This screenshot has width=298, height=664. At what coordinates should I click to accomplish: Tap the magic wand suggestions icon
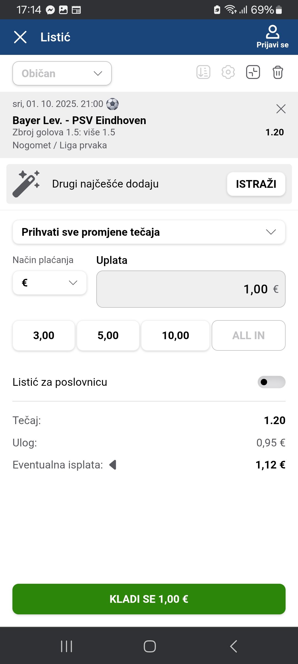[x=26, y=184]
